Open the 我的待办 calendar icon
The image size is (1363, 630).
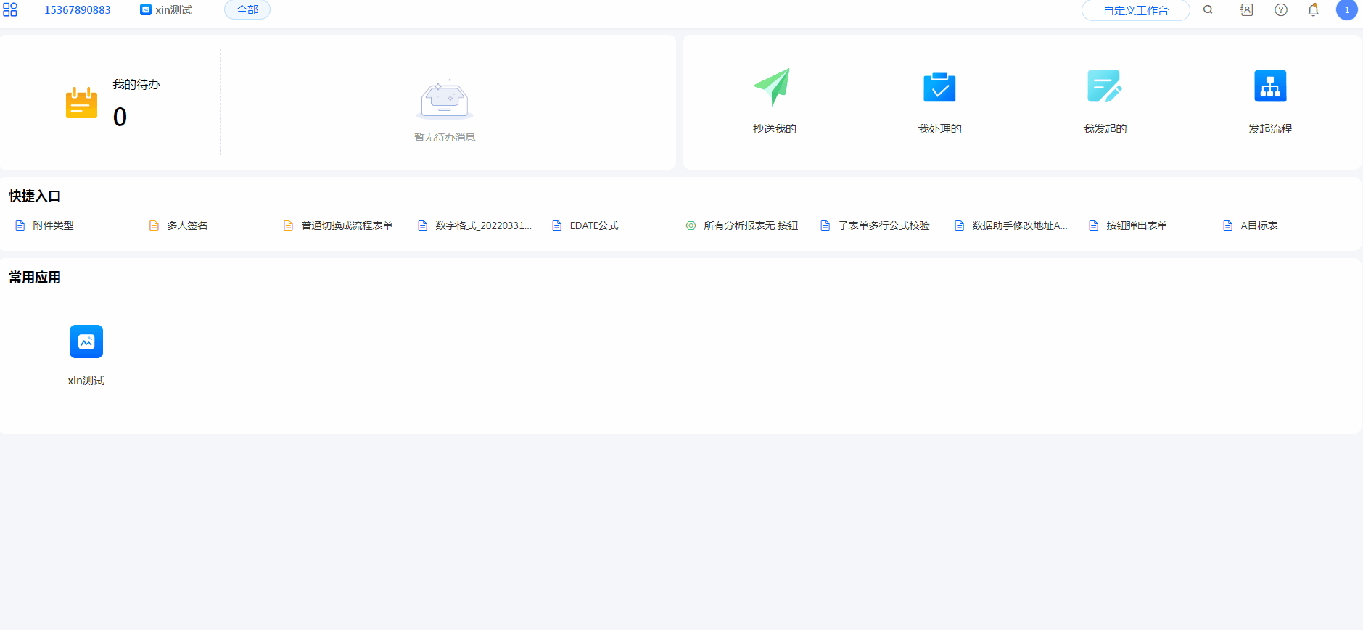81,103
